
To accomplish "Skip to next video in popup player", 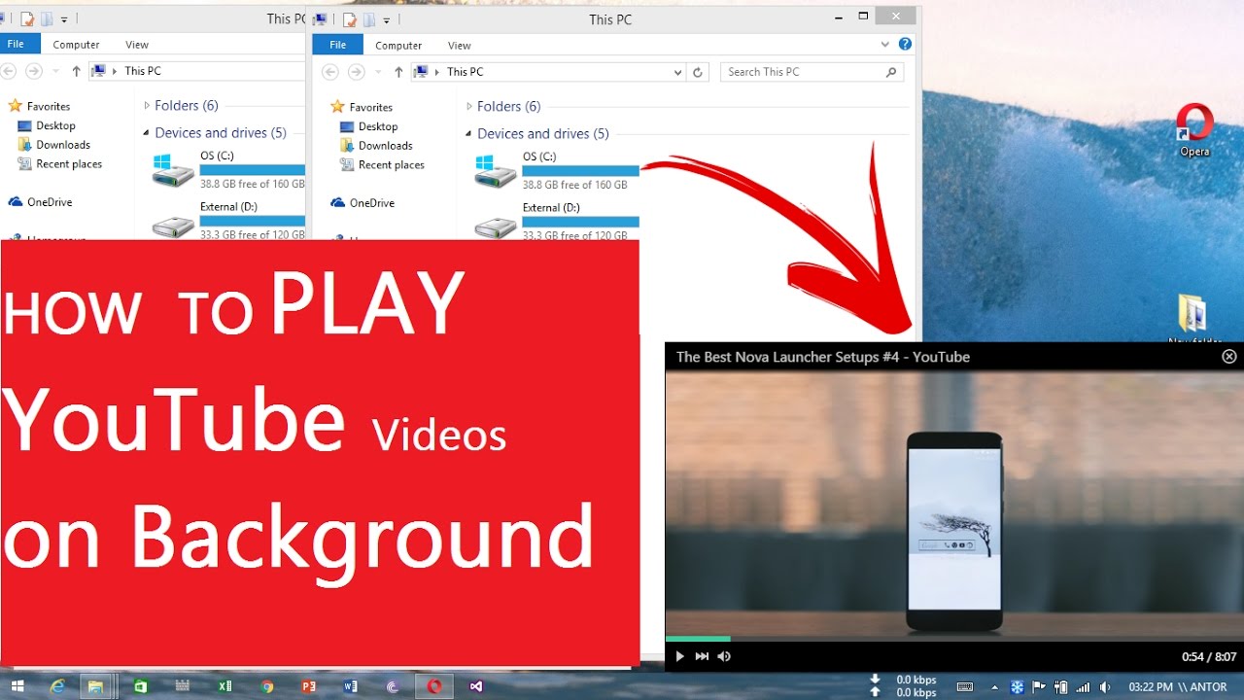I will [x=702, y=657].
